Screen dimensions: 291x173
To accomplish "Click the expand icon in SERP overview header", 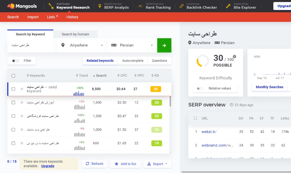I will [195, 118].
